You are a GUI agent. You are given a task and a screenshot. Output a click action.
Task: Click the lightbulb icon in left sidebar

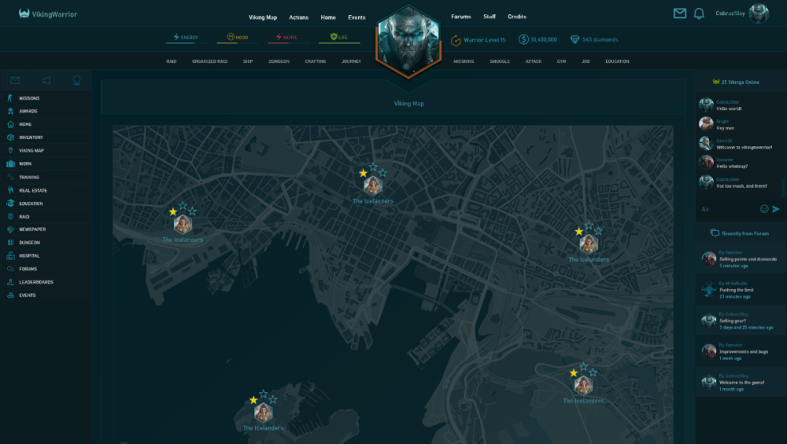point(76,80)
